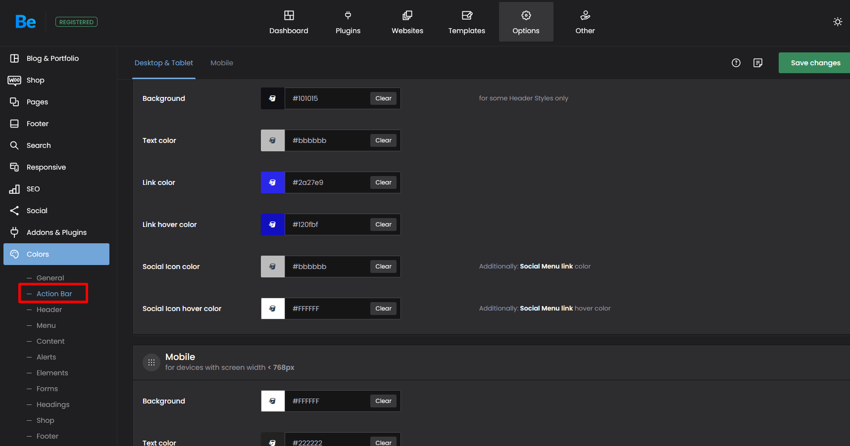The height and width of the screenshot is (446, 850).
Task: Select Headings under Colors
Action: pyautogui.click(x=53, y=404)
